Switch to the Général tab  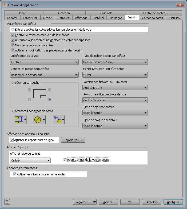(x=12, y=18)
